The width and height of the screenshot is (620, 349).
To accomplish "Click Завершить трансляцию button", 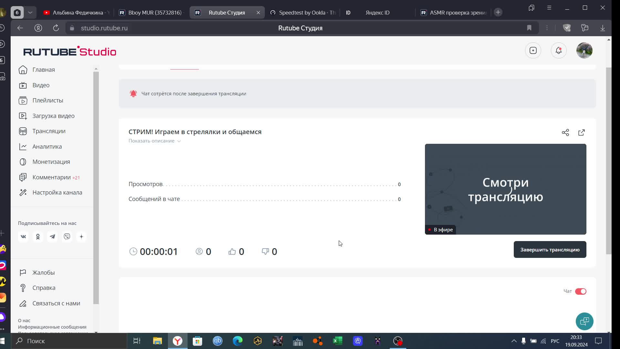I will click(550, 249).
